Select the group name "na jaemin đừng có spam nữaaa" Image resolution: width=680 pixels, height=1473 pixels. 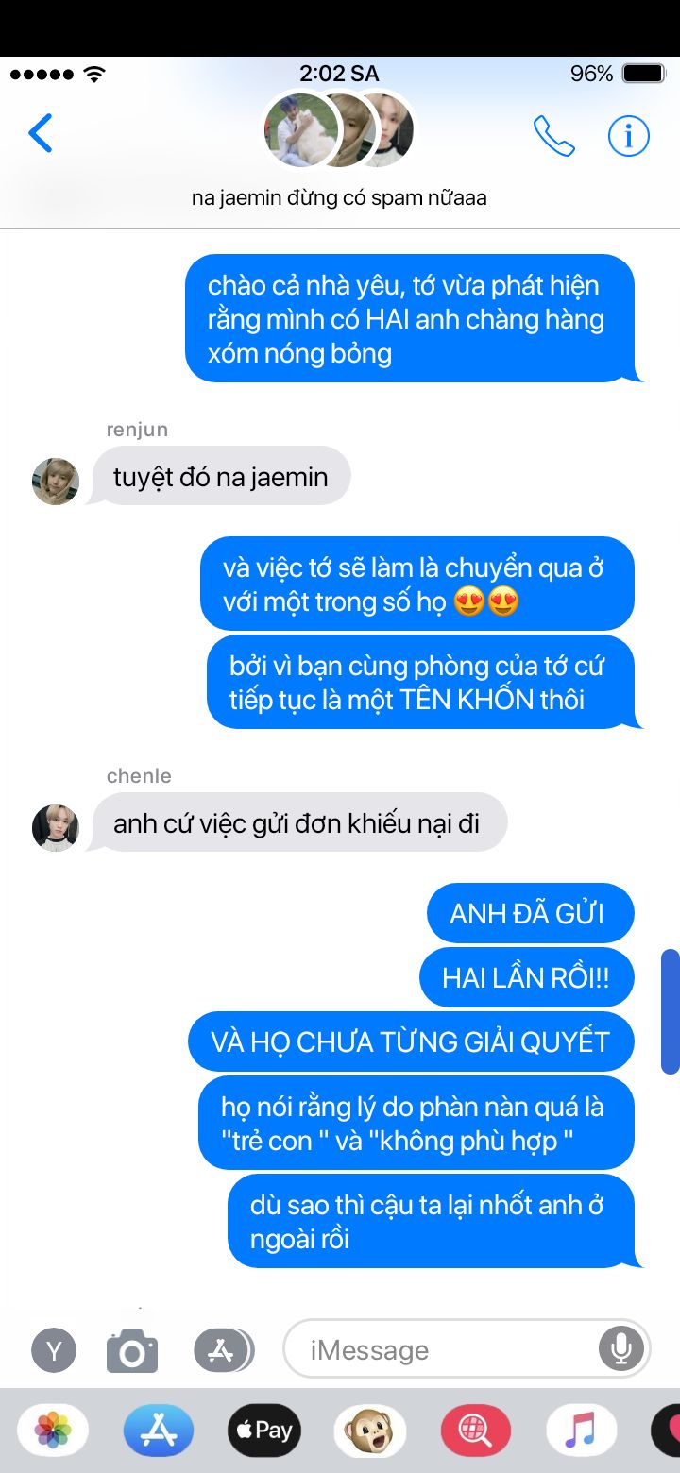click(340, 198)
